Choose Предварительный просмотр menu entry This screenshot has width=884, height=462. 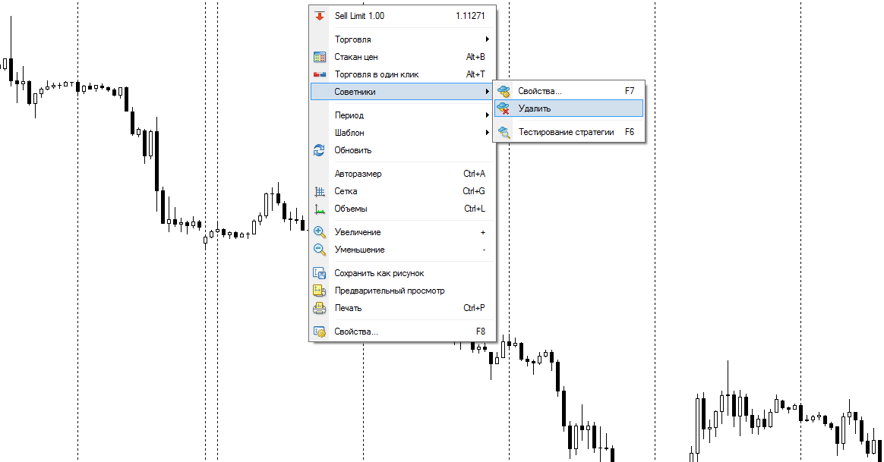coord(389,291)
